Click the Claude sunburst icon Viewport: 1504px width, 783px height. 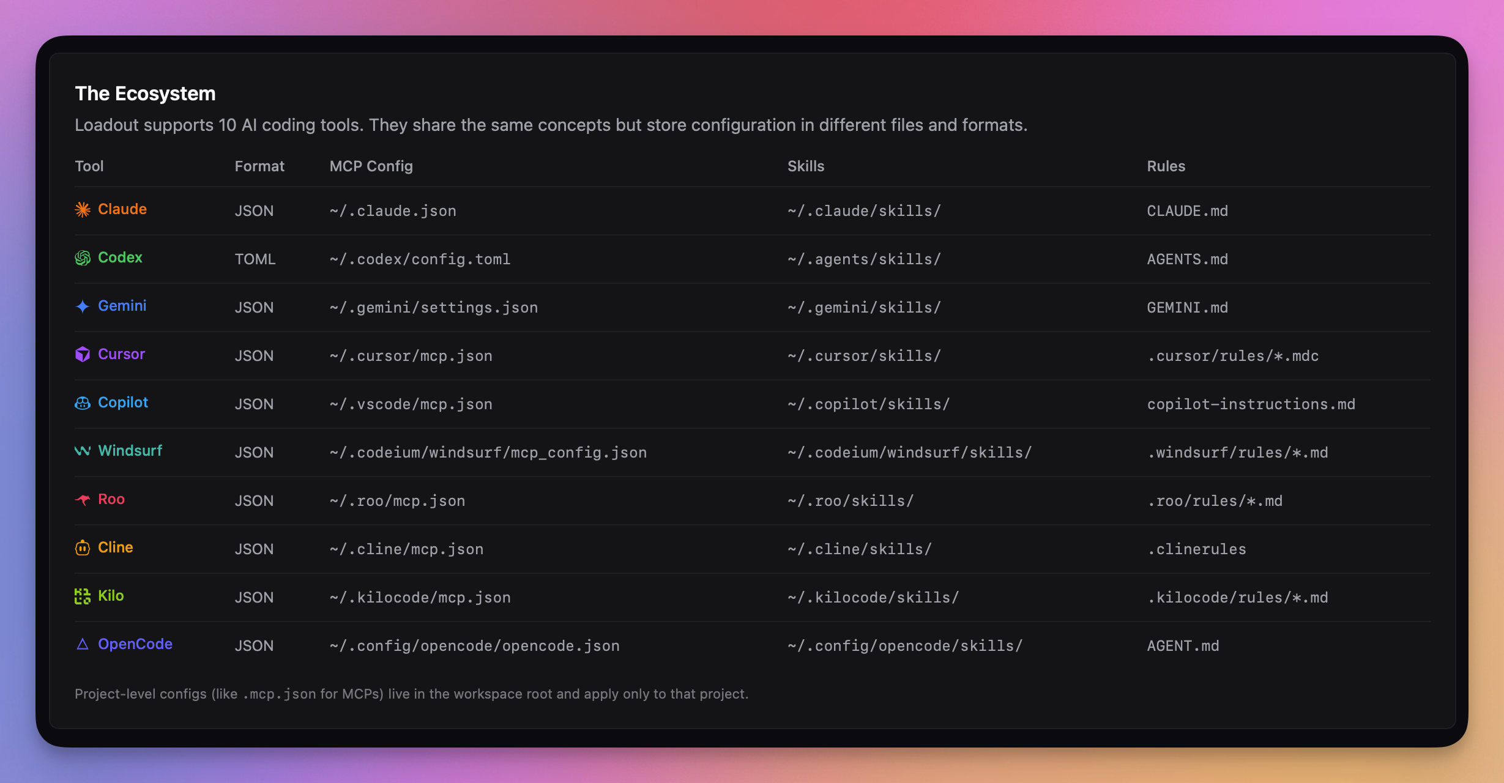pyautogui.click(x=83, y=209)
